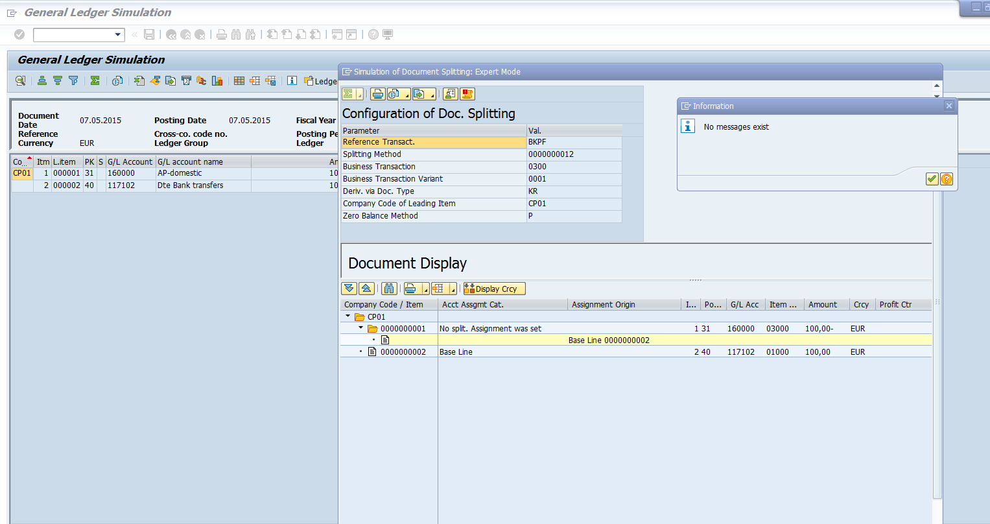This screenshot has width=990, height=524.
Task: Sort descending in General Ledger Simulation toolbar
Action: coord(58,81)
